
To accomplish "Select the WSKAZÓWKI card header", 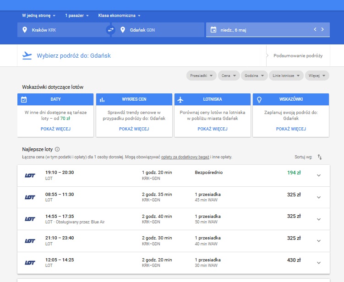I will click(x=291, y=99).
